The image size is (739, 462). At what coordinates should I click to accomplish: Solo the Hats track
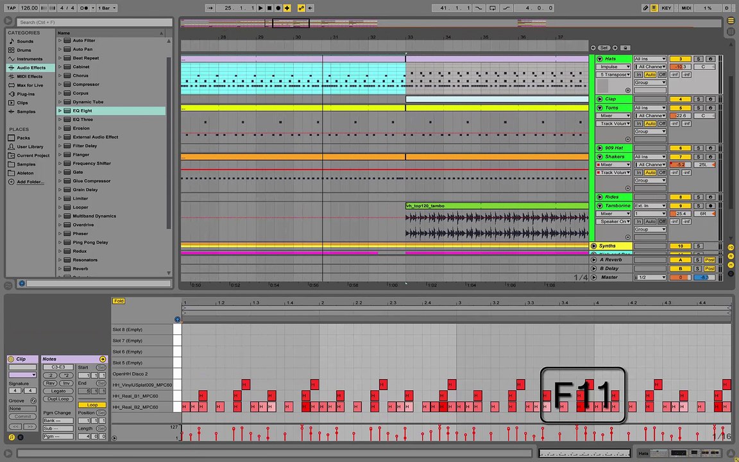tap(699, 59)
